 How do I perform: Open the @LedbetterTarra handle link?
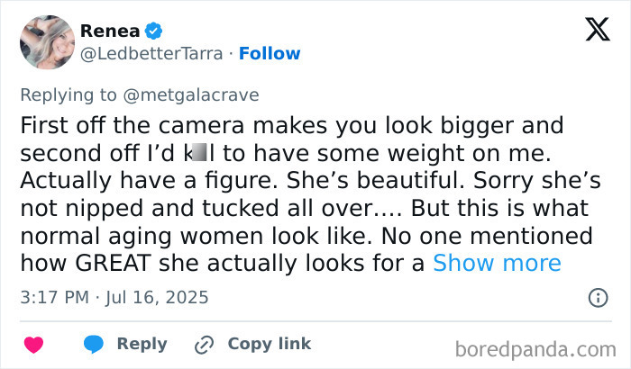tap(151, 54)
